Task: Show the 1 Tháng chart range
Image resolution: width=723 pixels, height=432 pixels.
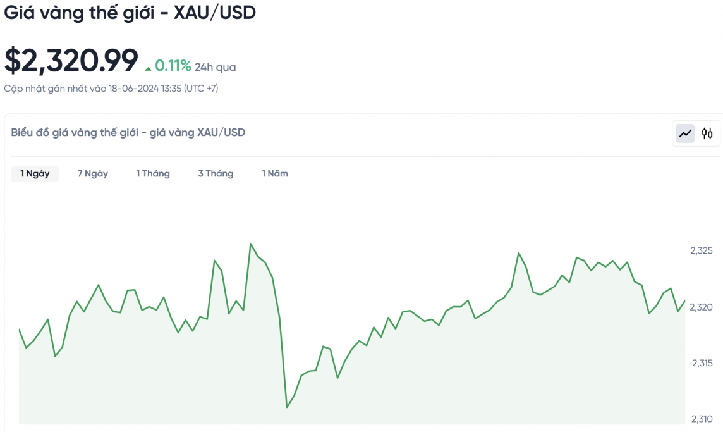Action: click(x=153, y=174)
